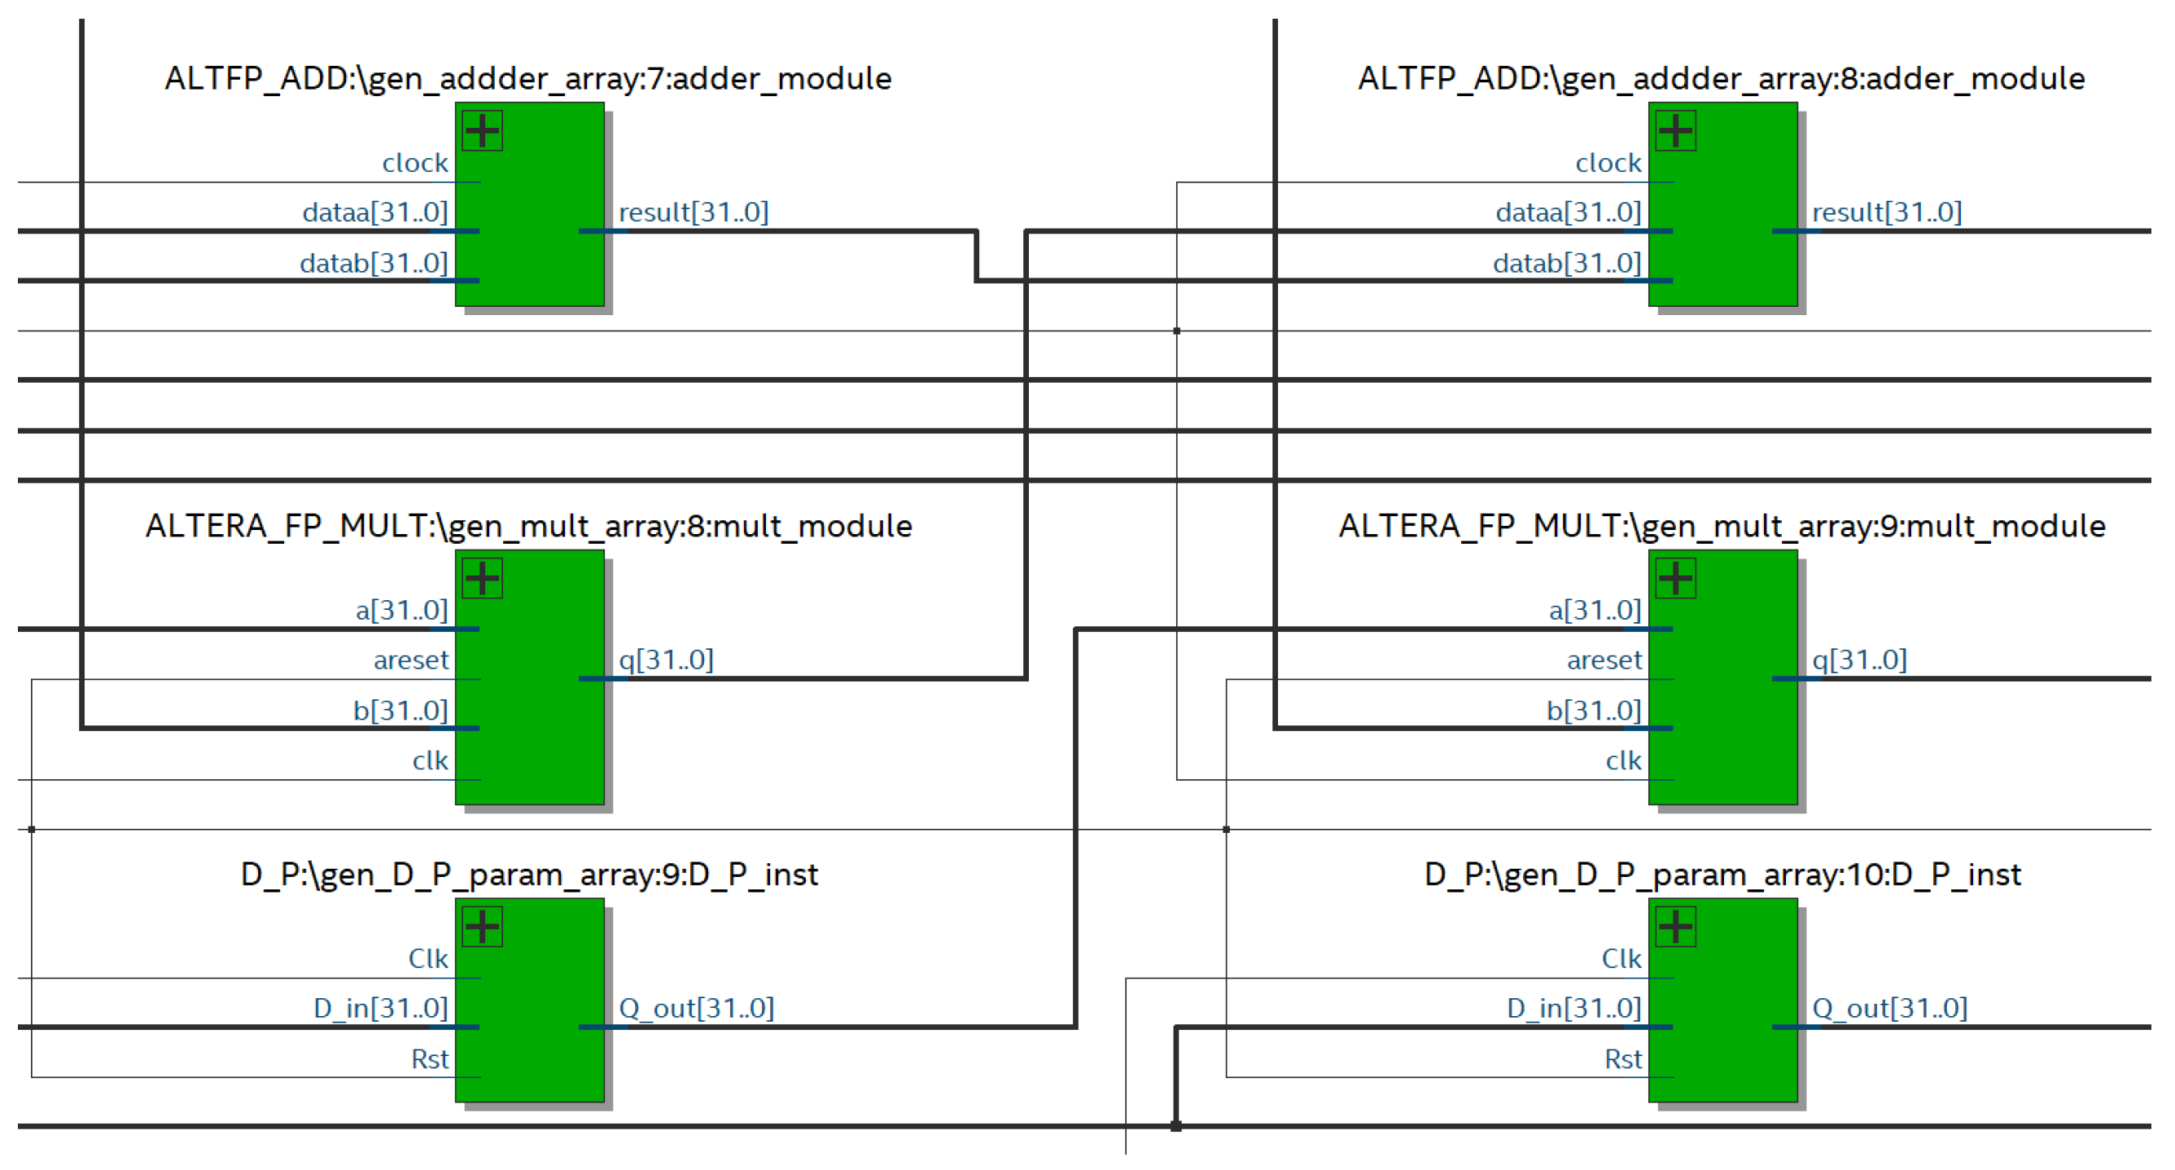
Task: Click Clk port on D_P_inst 10
Action: point(1621,959)
